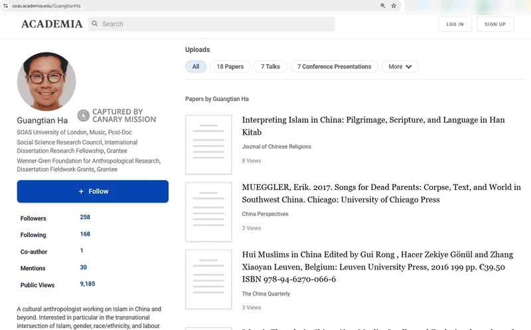Click the search magnifier icon
The width and height of the screenshot is (531, 330).
point(95,24)
